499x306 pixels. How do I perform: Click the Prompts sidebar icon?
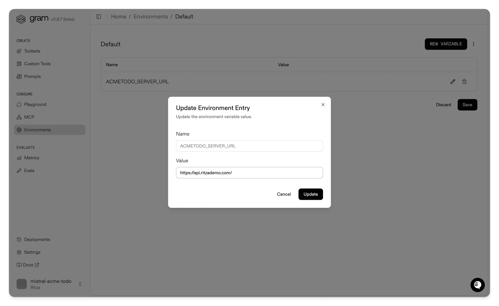(19, 76)
